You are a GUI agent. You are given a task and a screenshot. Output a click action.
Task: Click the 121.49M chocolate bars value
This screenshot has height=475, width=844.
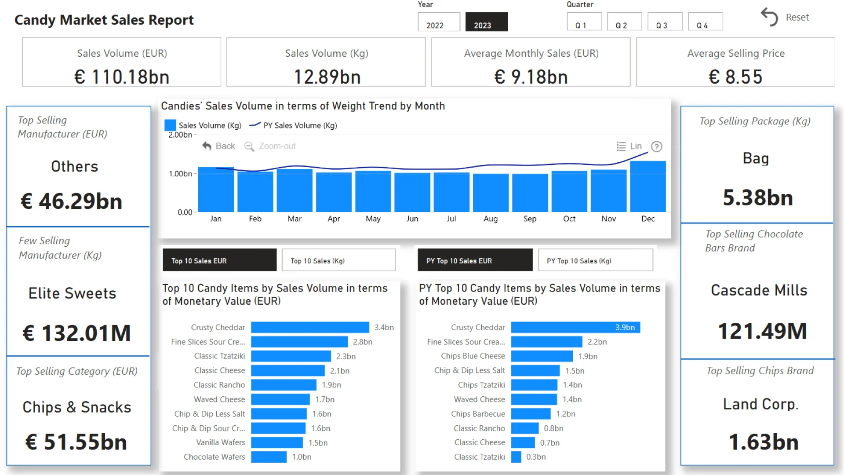(763, 331)
